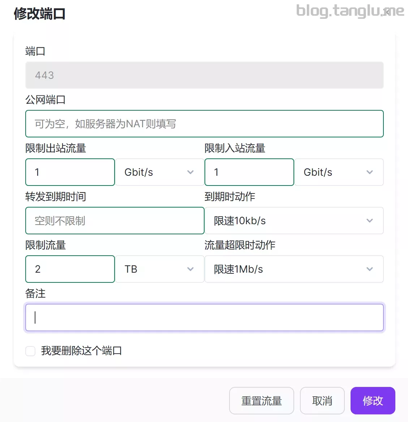Confirm with the purple 修改 button
408x422 pixels.
tap(373, 401)
